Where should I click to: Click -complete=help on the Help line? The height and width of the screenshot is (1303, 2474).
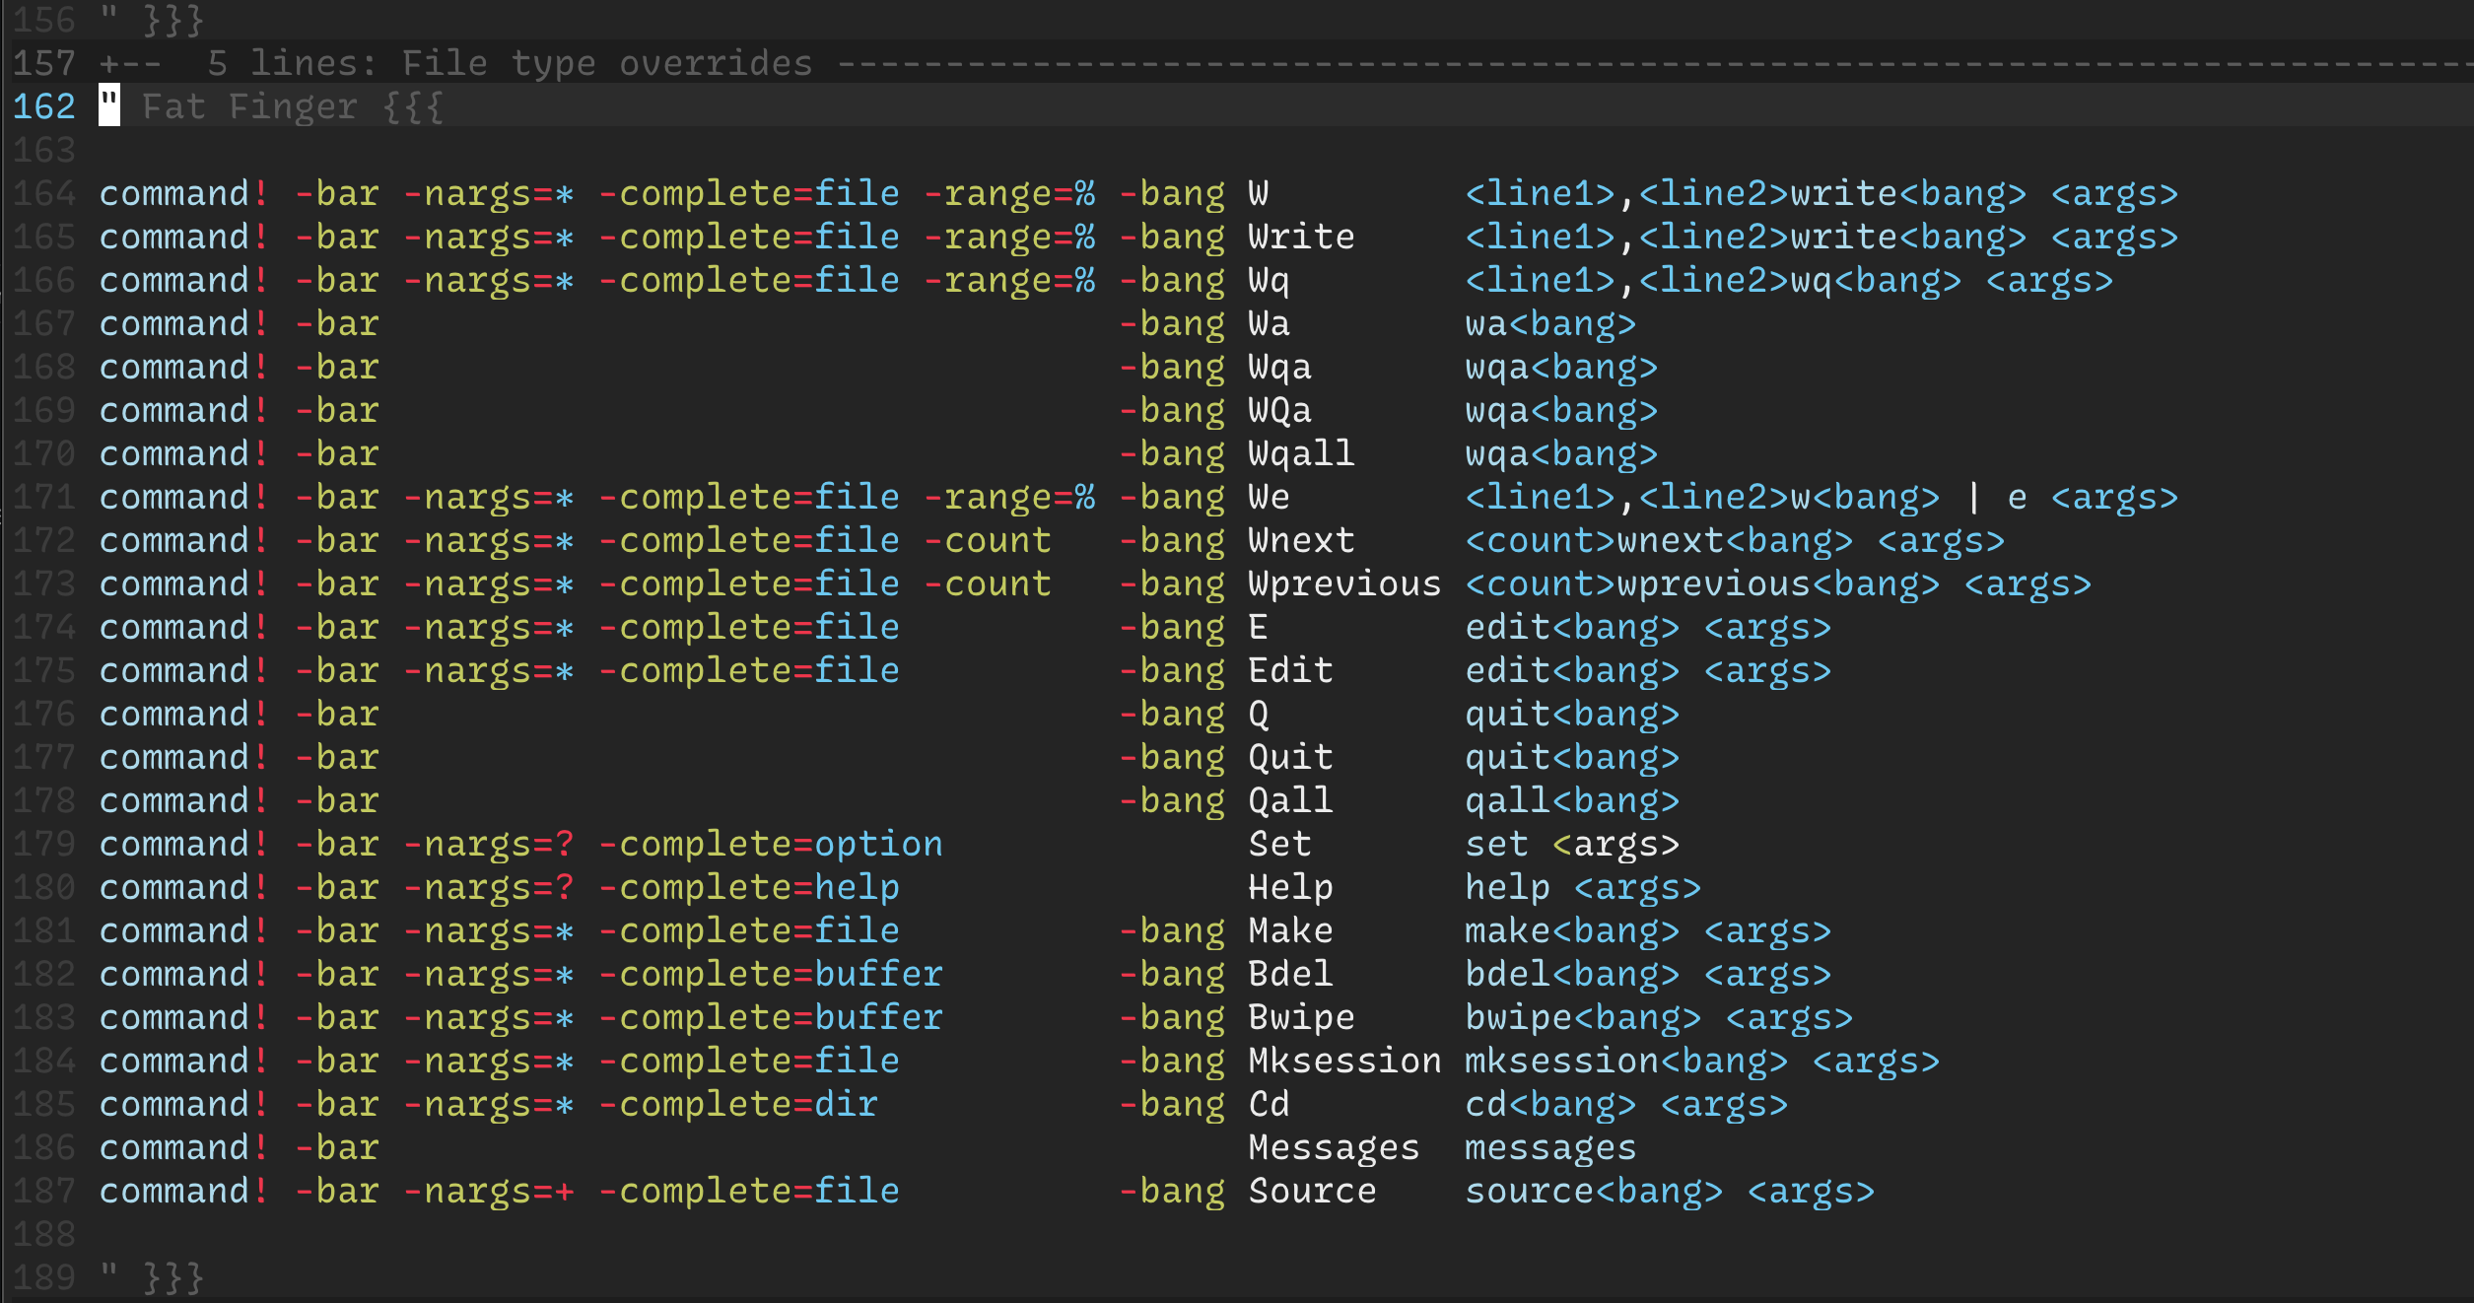click(749, 887)
